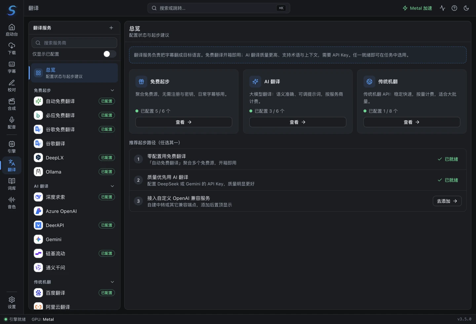The height and width of the screenshot is (324, 476).
Task: Click the app S logo
Action: (12, 10)
